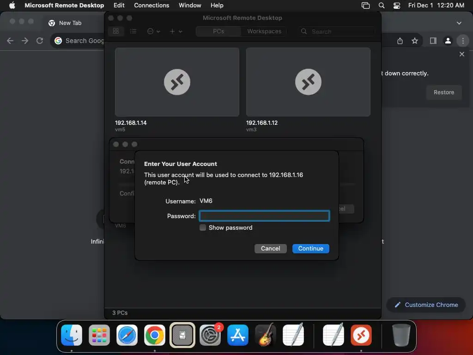473x355 pixels.
Task: Open the Edit menu
Action: (x=119, y=5)
